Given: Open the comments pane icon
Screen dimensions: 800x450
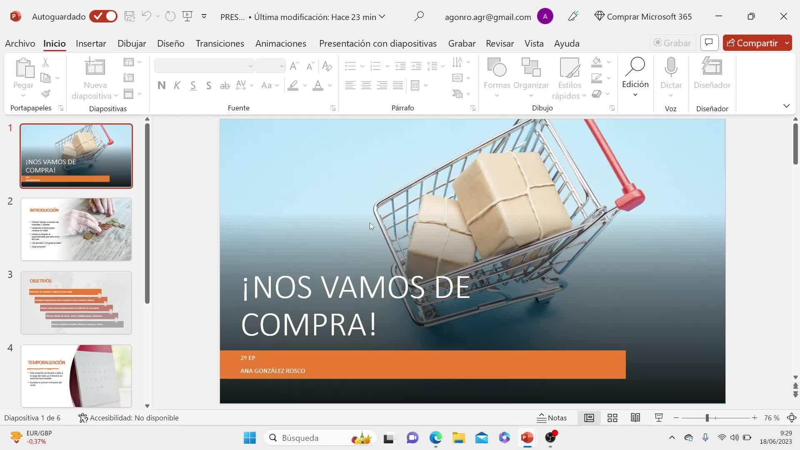Looking at the screenshot, I should (709, 42).
